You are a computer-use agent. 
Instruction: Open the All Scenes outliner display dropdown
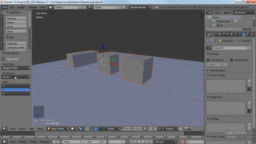244,13
